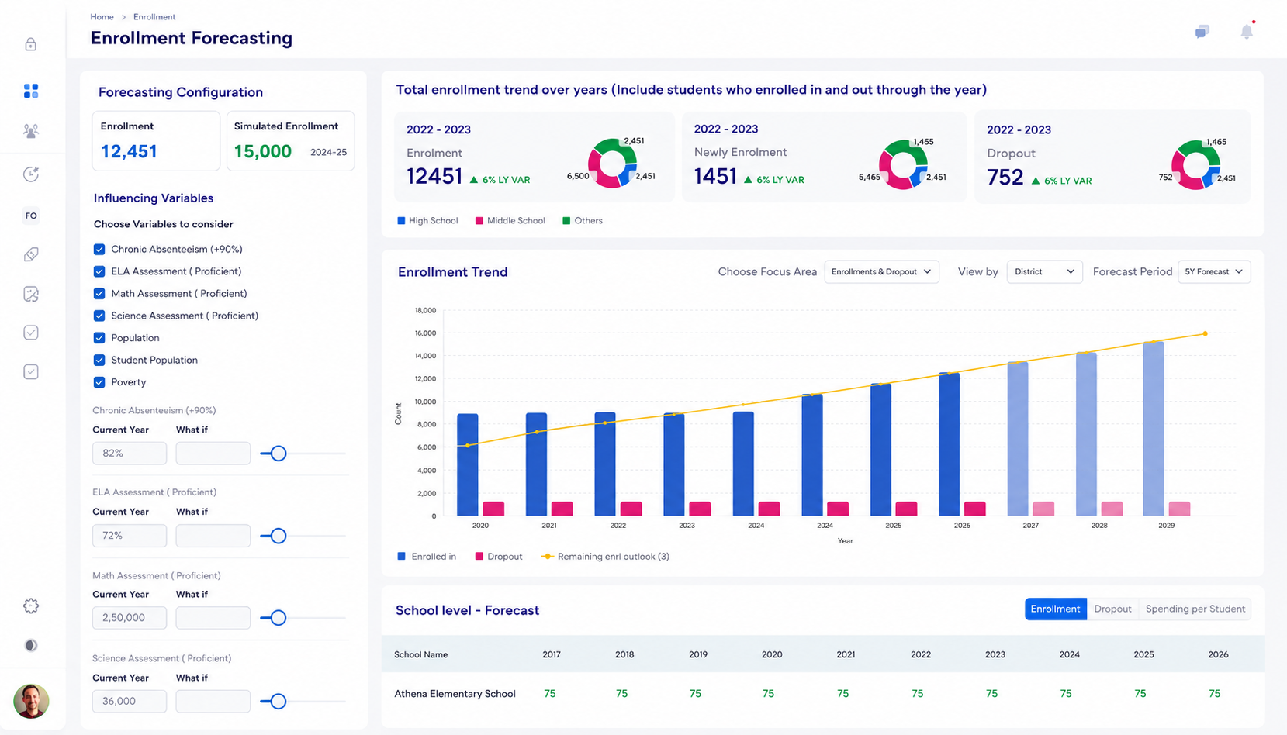Uncheck the Poverty checkbox
This screenshot has height=735, width=1287.
pos(99,382)
